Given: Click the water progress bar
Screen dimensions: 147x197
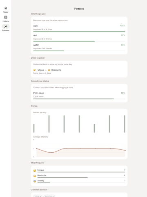Looking at the screenshot, I should [x=79, y=51].
